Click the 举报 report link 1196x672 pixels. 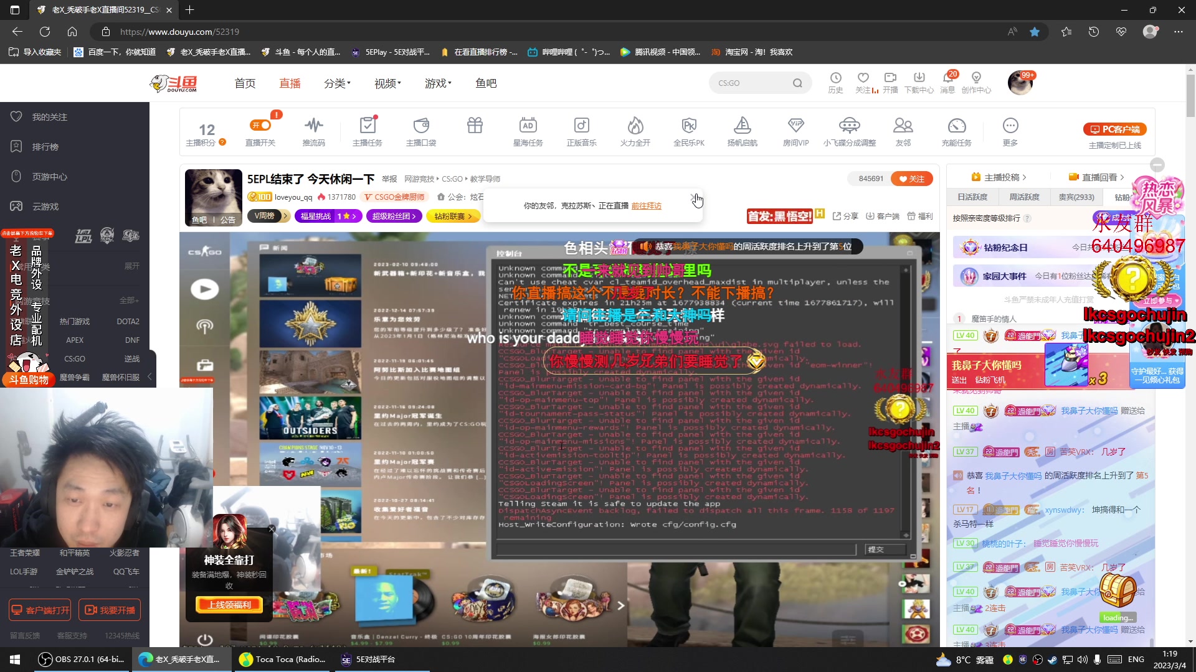(389, 179)
